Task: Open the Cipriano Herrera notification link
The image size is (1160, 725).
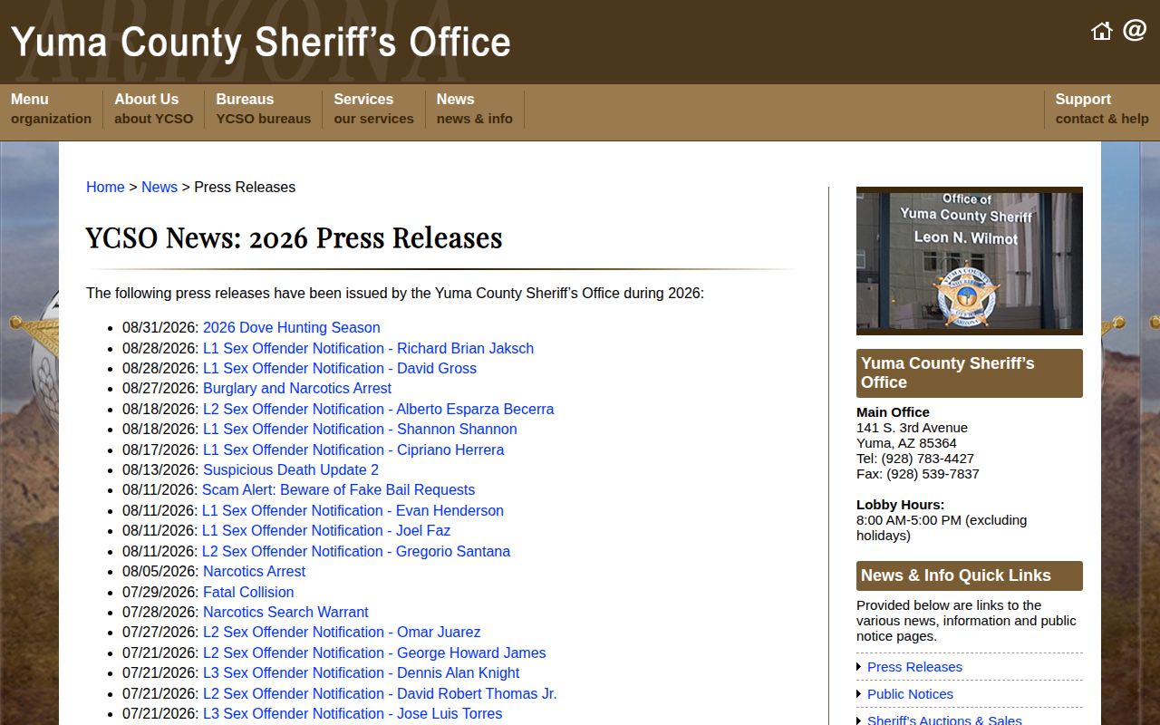Action: [x=353, y=450]
